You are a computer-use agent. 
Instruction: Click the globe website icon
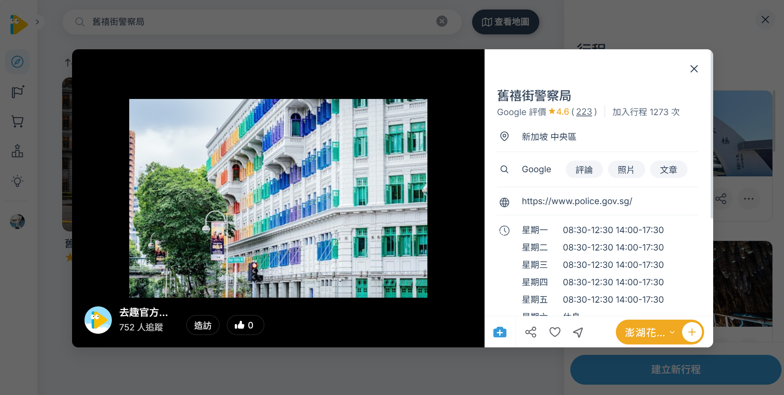504,202
